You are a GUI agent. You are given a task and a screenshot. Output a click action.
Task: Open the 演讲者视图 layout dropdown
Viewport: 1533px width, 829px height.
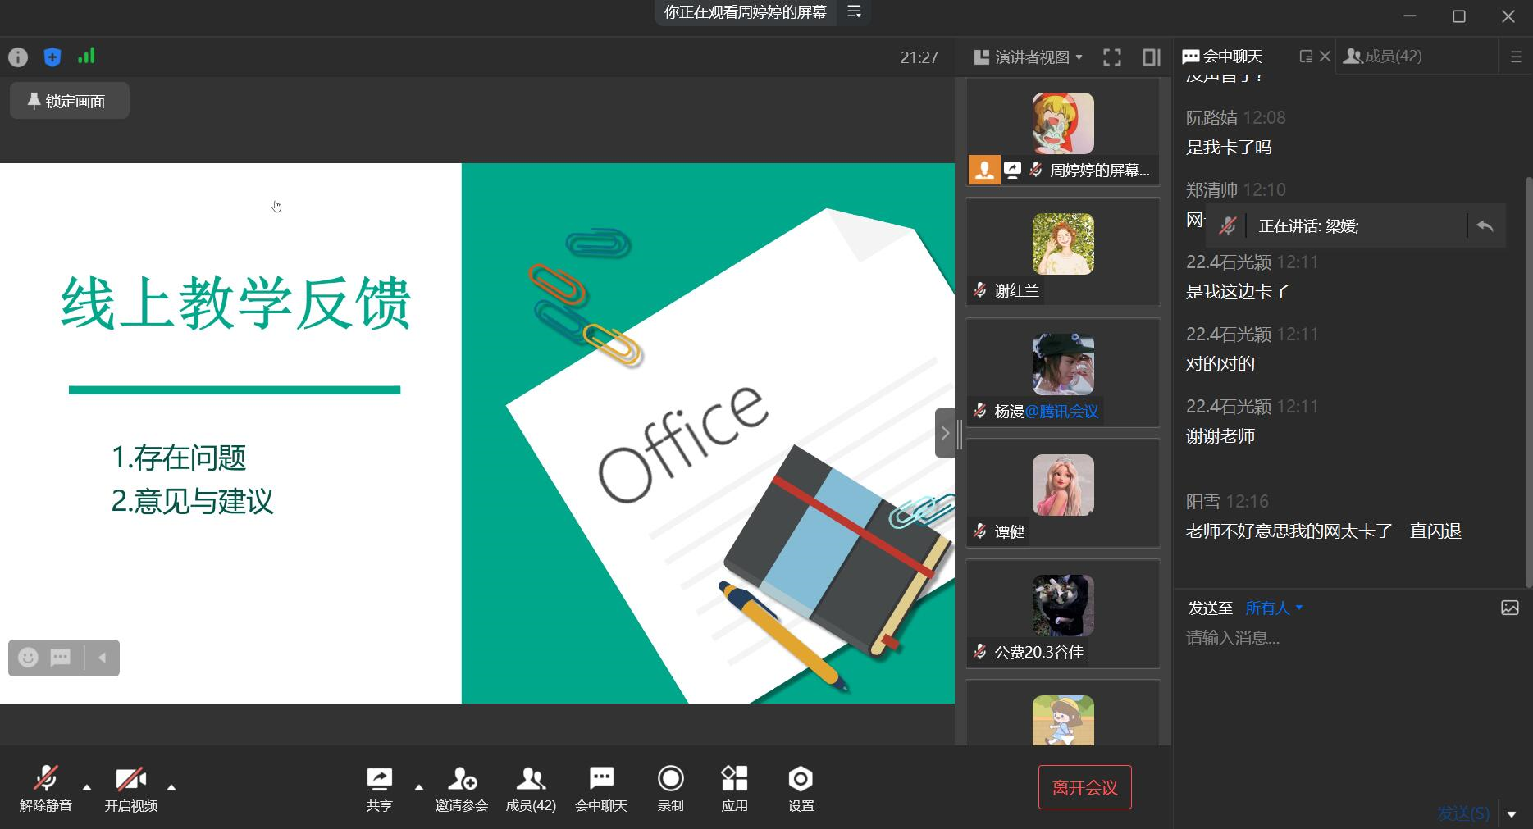point(1028,57)
